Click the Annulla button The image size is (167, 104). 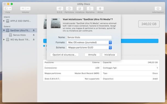pyautogui.click(x=92, y=55)
